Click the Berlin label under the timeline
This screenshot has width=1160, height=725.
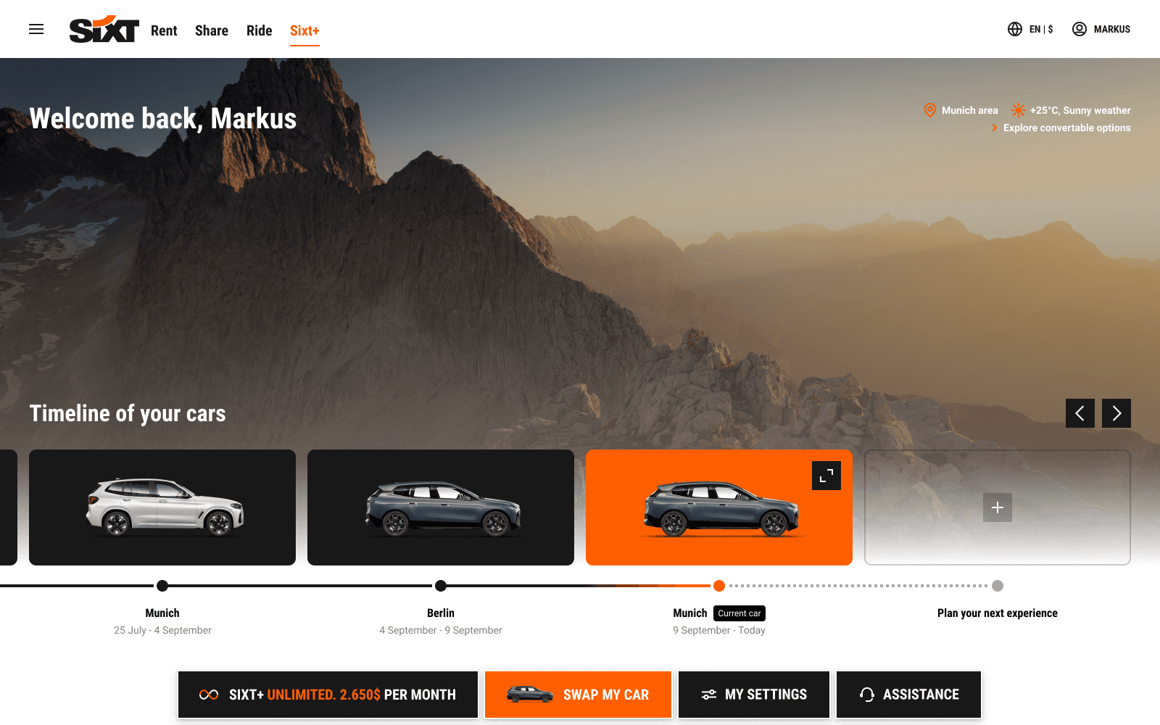pyautogui.click(x=441, y=613)
